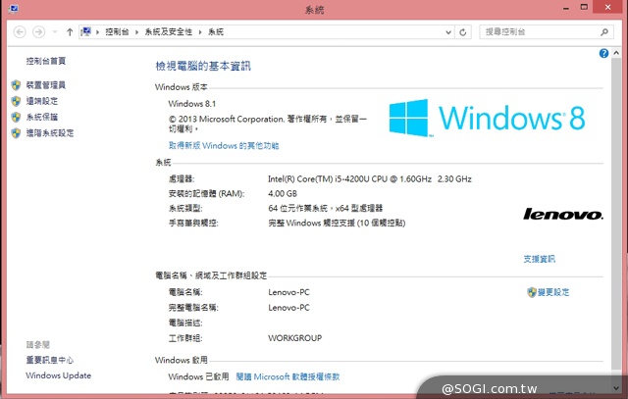Click scrollbar down arrow
Image resolution: width=628 pixels, height=399 pixels.
(616, 388)
